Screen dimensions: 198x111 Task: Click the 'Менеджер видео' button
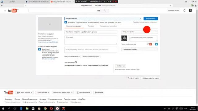pyautogui.click(x=133, y=78)
